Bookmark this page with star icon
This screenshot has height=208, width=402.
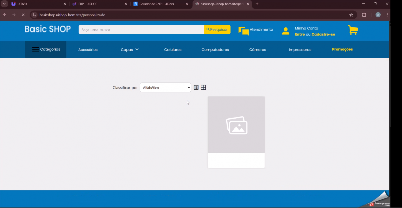coord(351,15)
